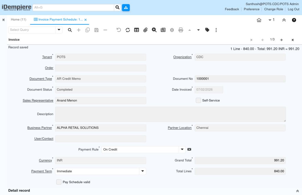The height and width of the screenshot is (195, 302).
Task: Open the Payment Term dropdown arrow
Action: pos(142,171)
